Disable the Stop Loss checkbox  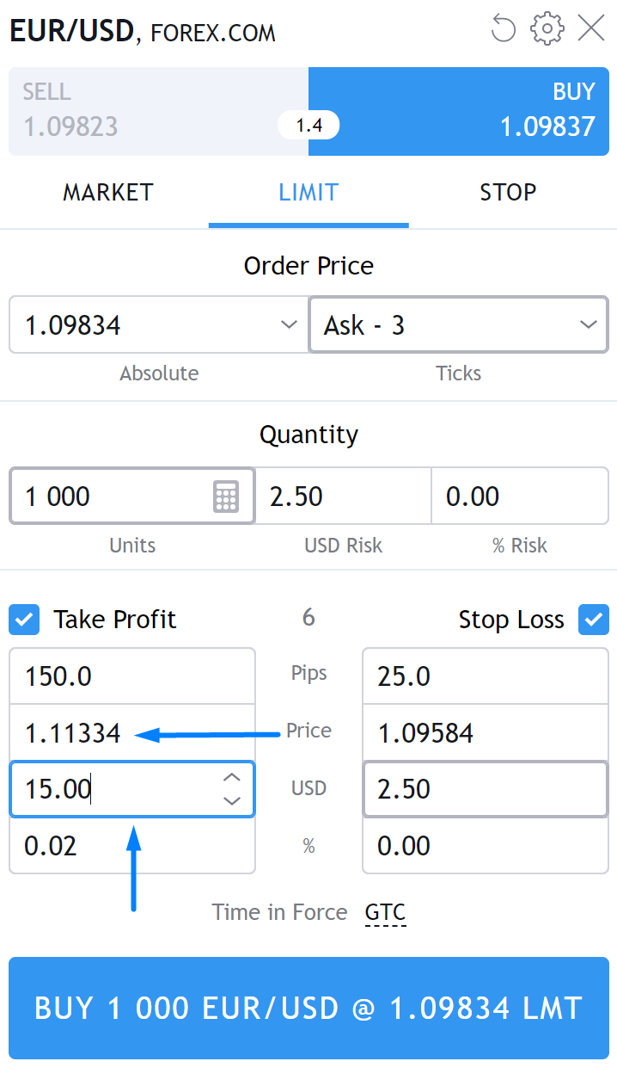(593, 620)
